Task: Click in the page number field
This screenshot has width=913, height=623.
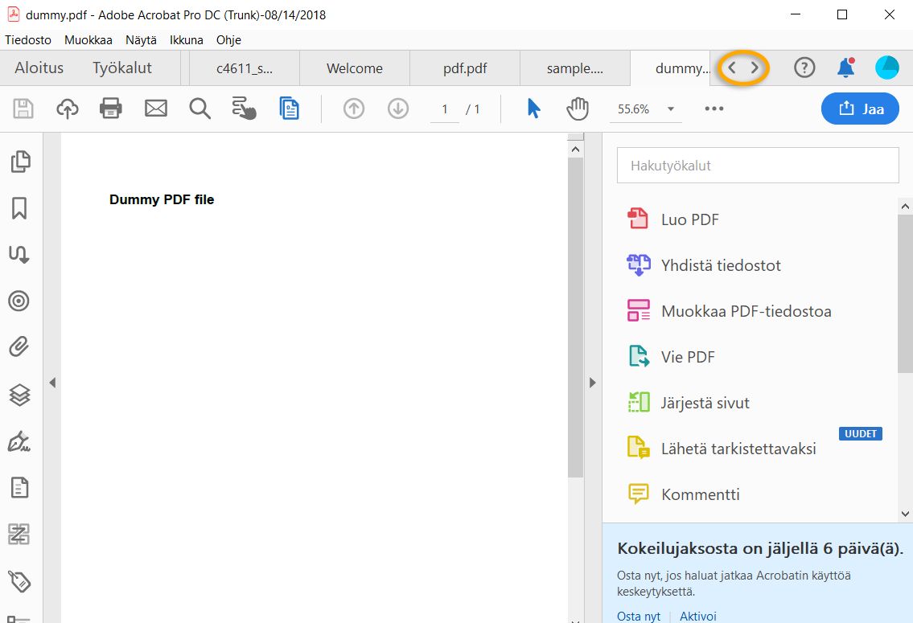Action: tap(444, 108)
